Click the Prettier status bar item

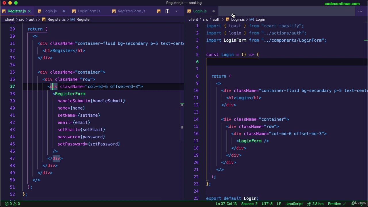(337, 204)
